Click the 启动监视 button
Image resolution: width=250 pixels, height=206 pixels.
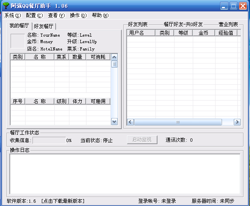coord(142,140)
